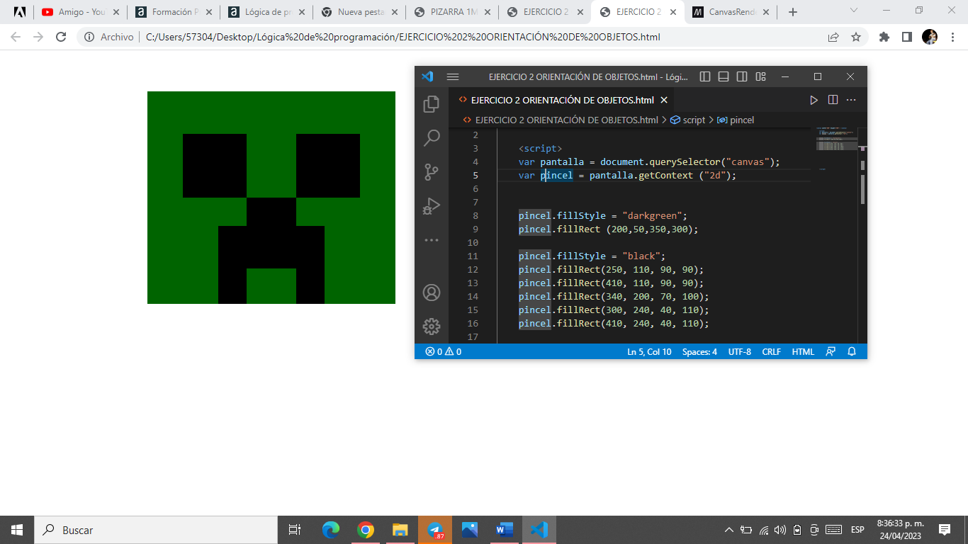Show additional views ellipsis in activity bar
Image resolution: width=968 pixels, height=544 pixels.
[431, 240]
